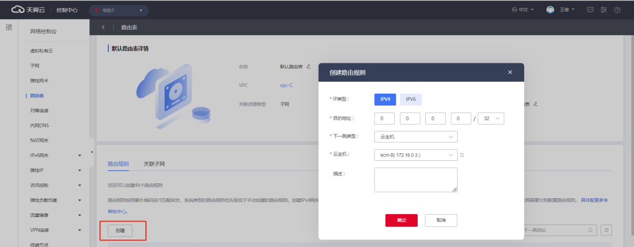
Task: Click the help question mark icon
Action: 617,10
